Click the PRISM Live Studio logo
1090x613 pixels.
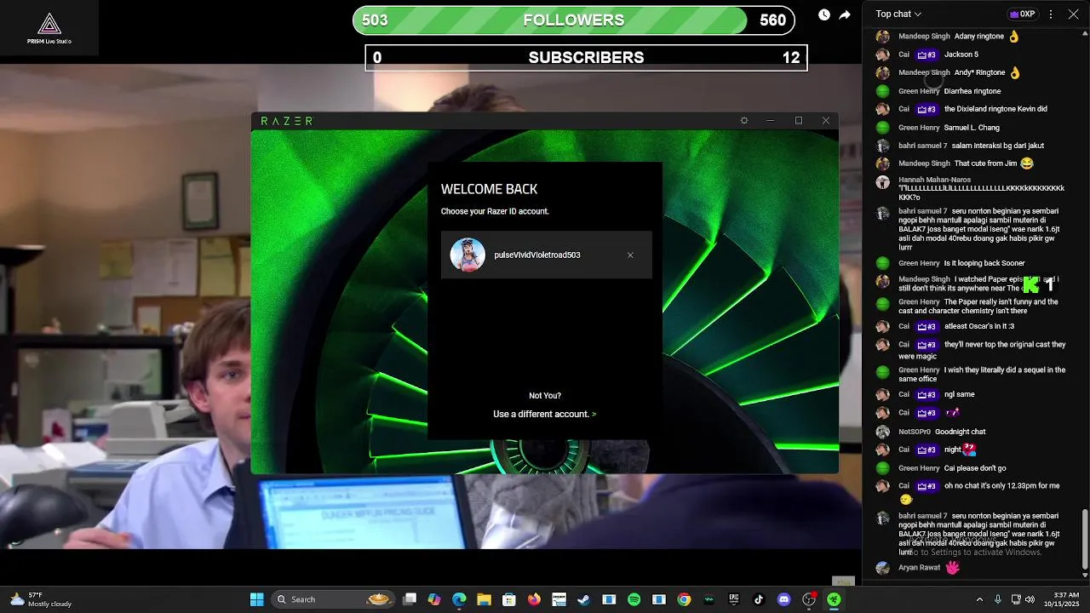[49, 28]
